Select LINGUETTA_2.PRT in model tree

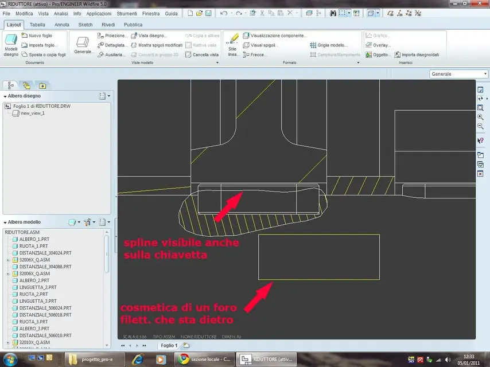[x=34, y=287]
